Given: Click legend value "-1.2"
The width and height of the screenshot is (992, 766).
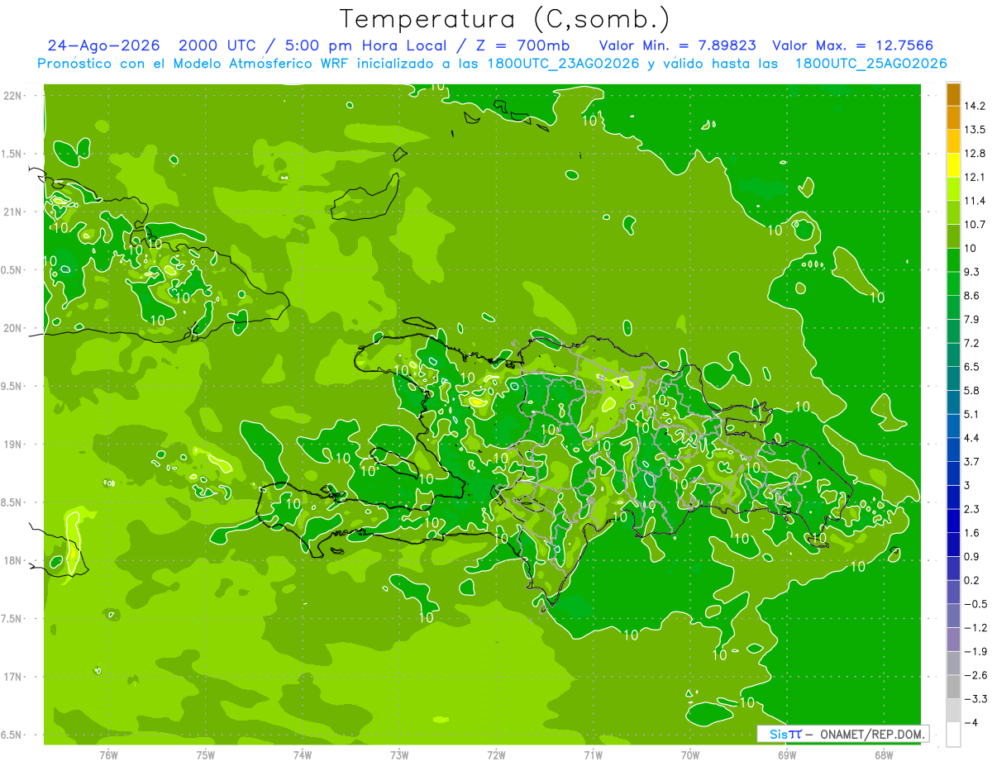Looking at the screenshot, I should (x=975, y=627).
